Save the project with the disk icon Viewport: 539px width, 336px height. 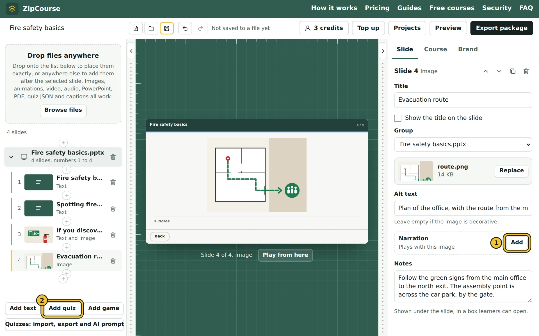167,28
